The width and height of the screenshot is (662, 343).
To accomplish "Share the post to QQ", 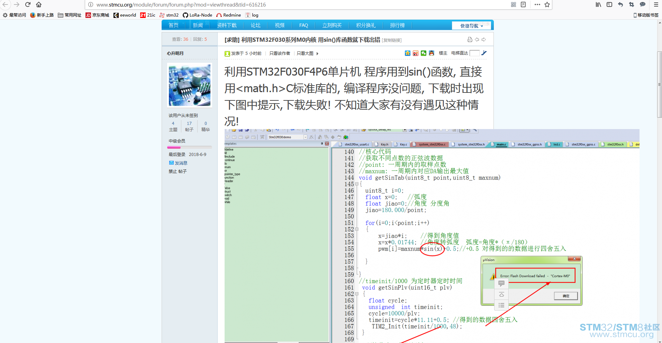I will pyautogui.click(x=432, y=53).
